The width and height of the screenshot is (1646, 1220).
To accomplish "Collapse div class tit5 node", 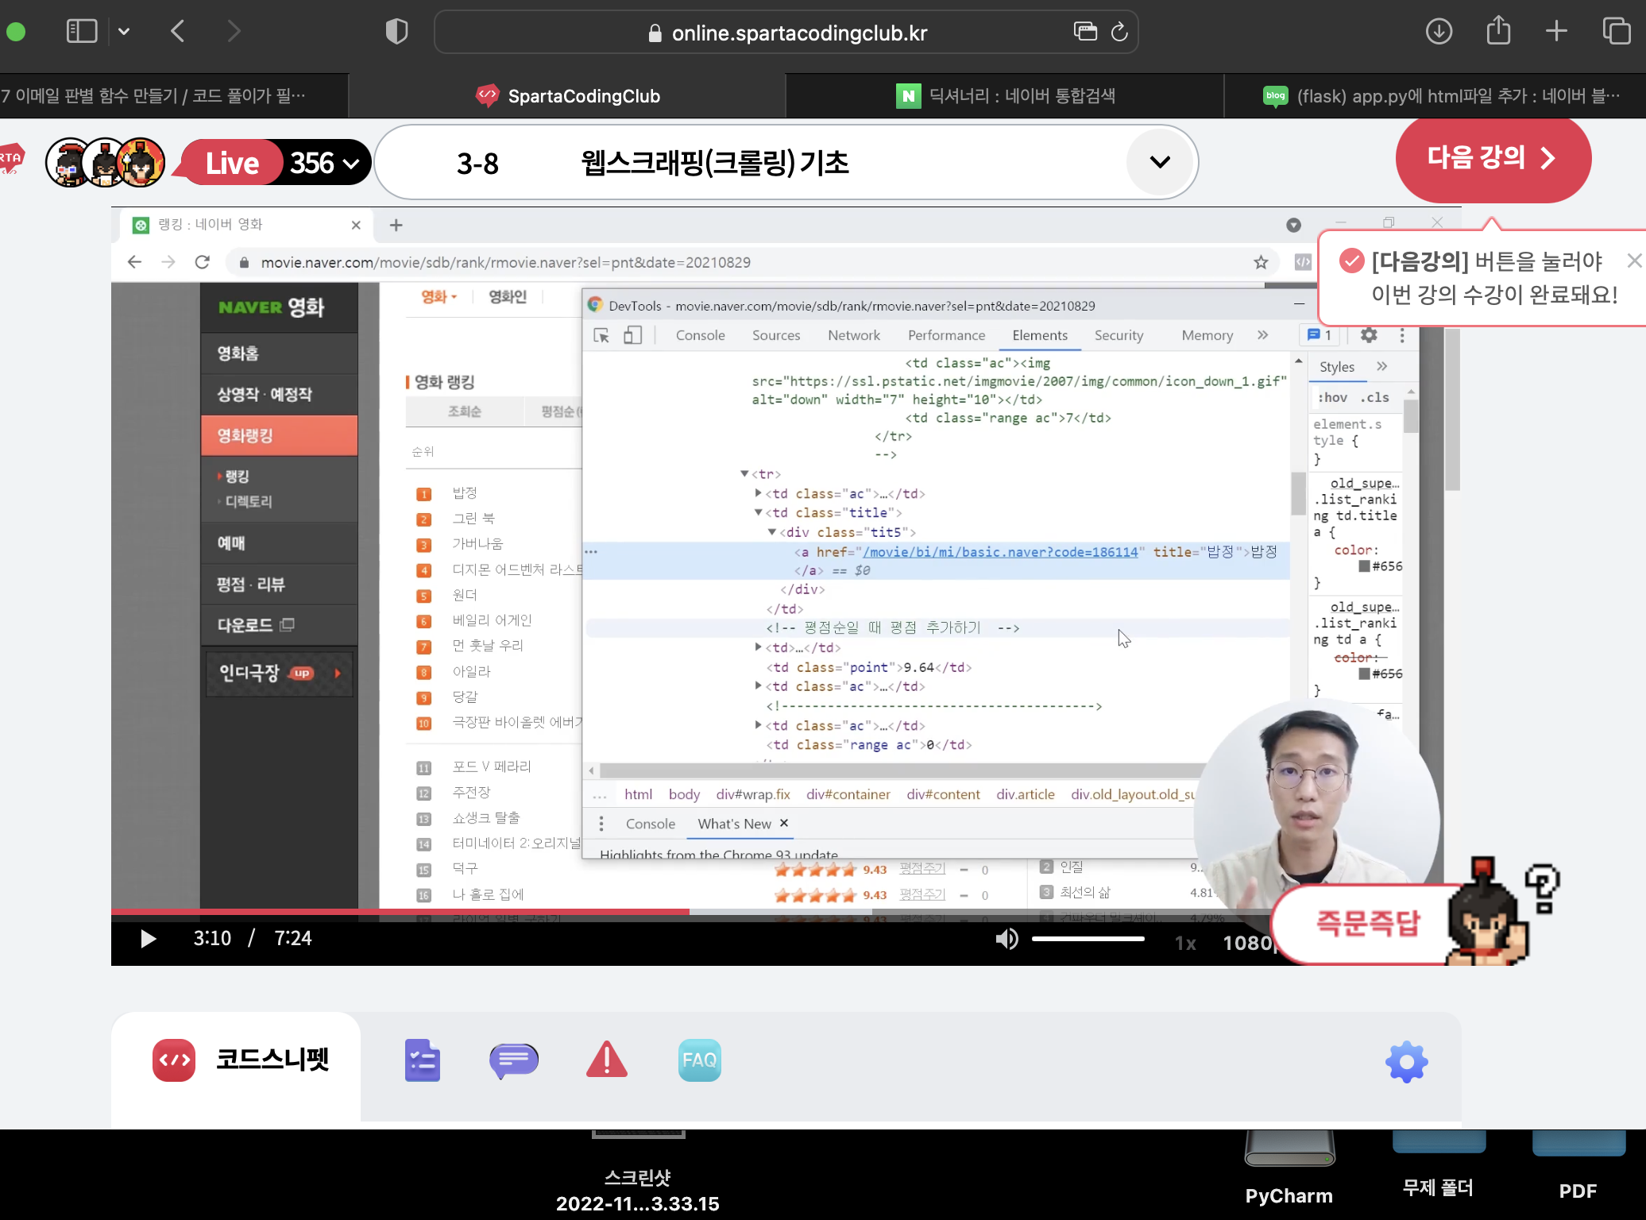I will (771, 531).
